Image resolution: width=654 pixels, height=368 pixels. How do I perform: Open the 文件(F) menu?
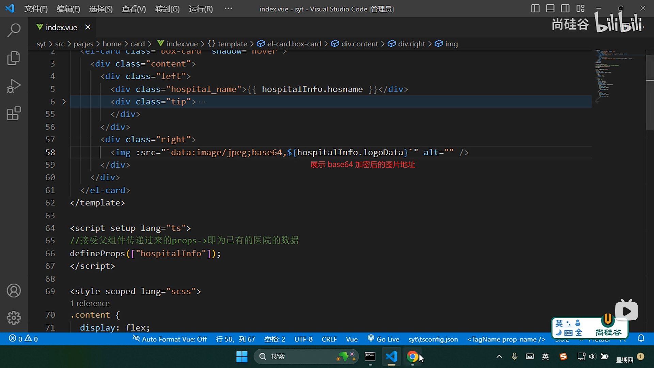coord(36,9)
